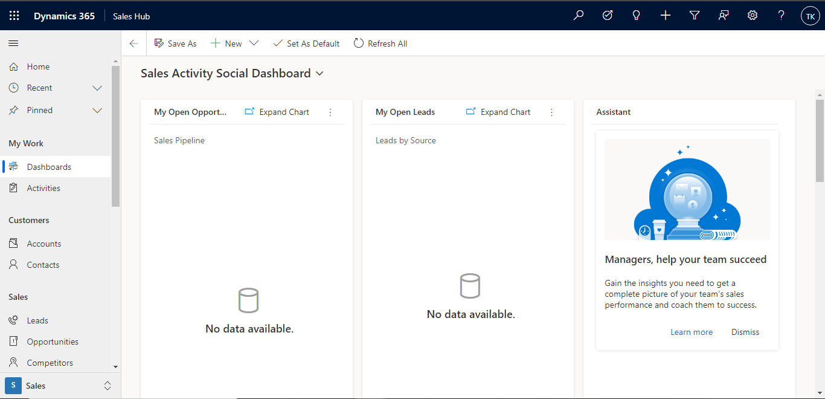This screenshot has height=399, width=825.
Task: Expand the Recent section chevron
Action: (x=97, y=87)
